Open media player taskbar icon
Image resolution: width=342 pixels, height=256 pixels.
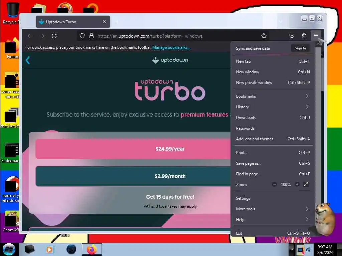pos(49,249)
